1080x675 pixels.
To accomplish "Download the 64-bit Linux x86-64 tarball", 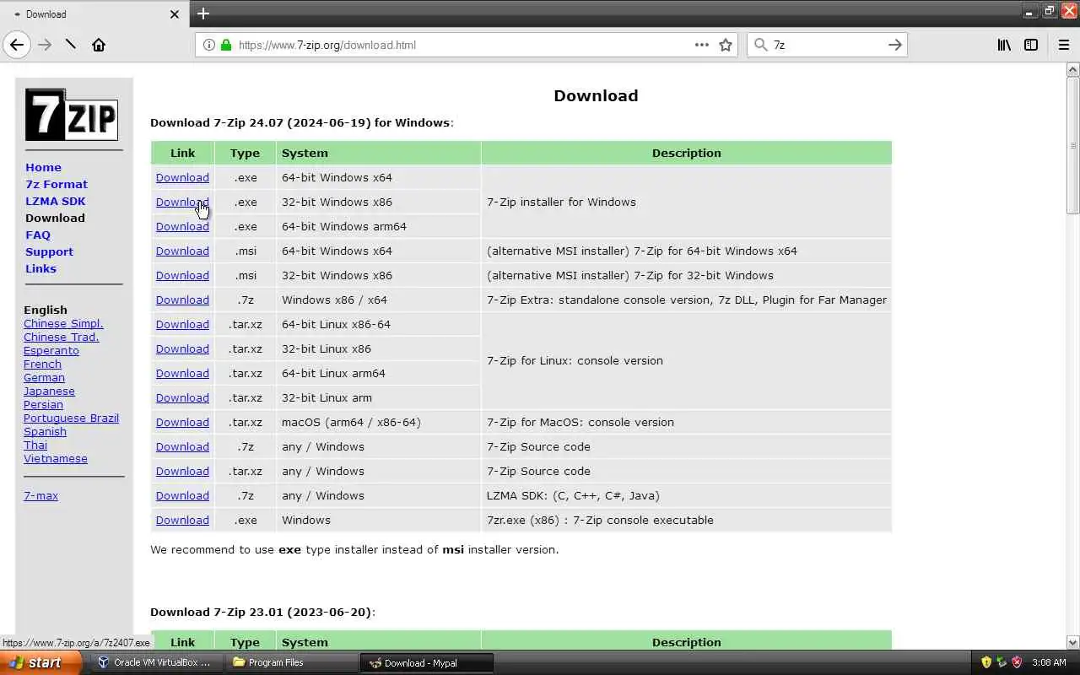I will (x=182, y=324).
